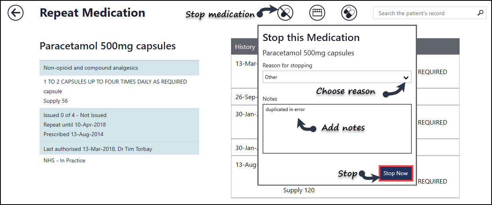Image resolution: width=492 pixels, height=205 pixels.
Task: Expand the reason list via the chevron arrow
Action: tap(406, 78)
